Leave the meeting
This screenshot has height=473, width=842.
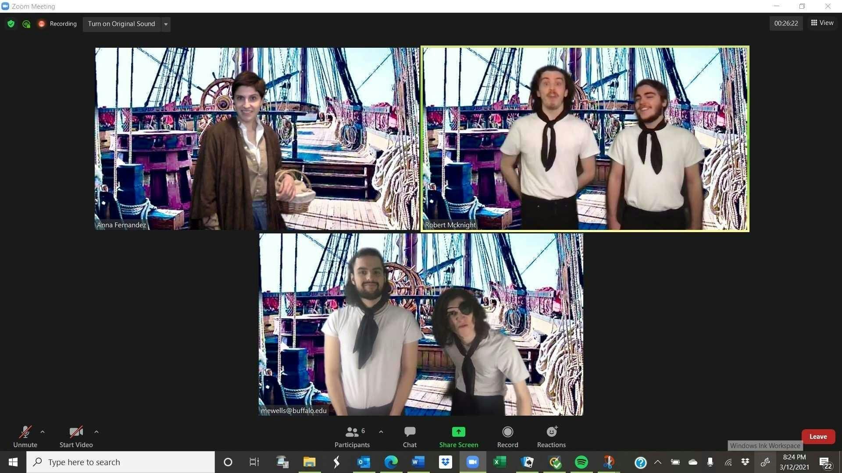pos(818,437)
